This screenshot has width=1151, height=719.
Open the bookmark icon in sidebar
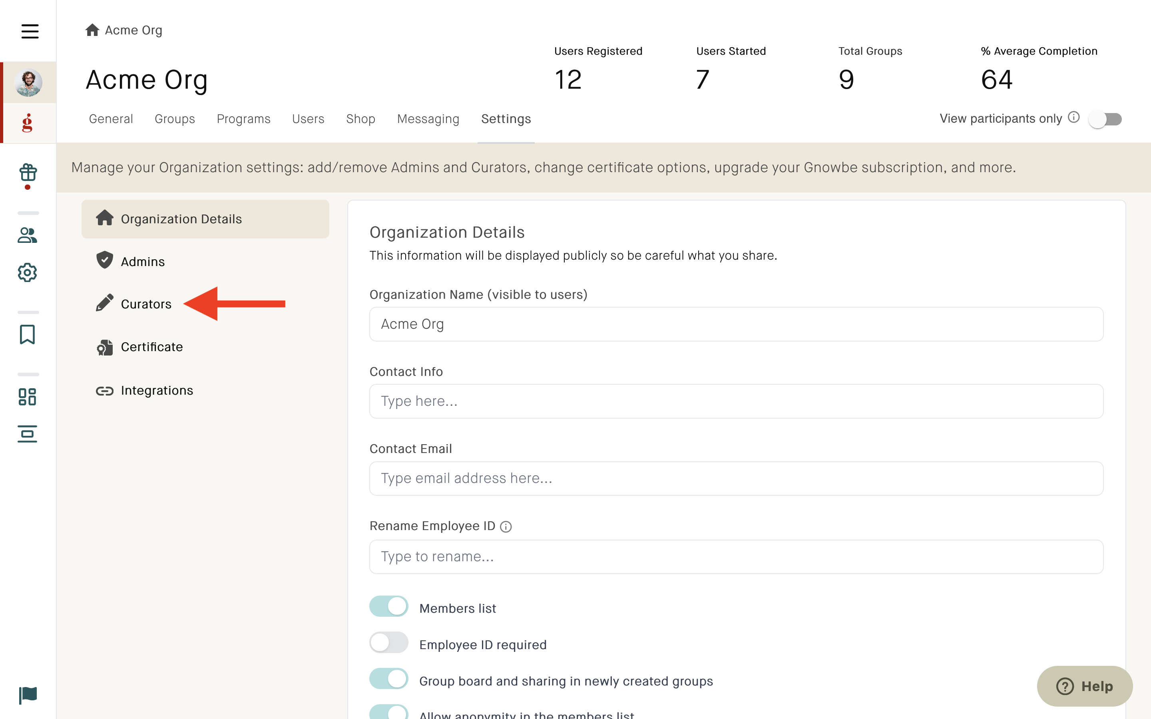[28, 334]
